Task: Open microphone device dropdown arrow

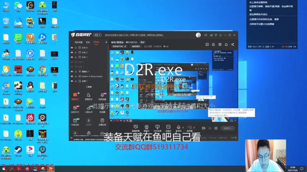Action: coord(183,128)
